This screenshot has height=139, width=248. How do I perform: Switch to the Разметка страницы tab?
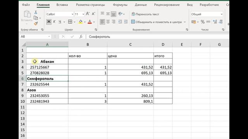click(x=90, y=5)
